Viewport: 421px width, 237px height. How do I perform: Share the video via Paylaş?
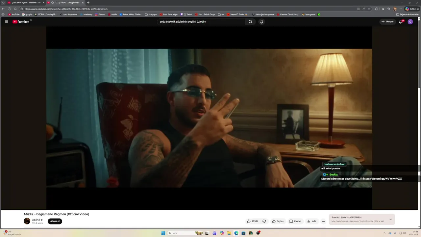coord(278,221)
